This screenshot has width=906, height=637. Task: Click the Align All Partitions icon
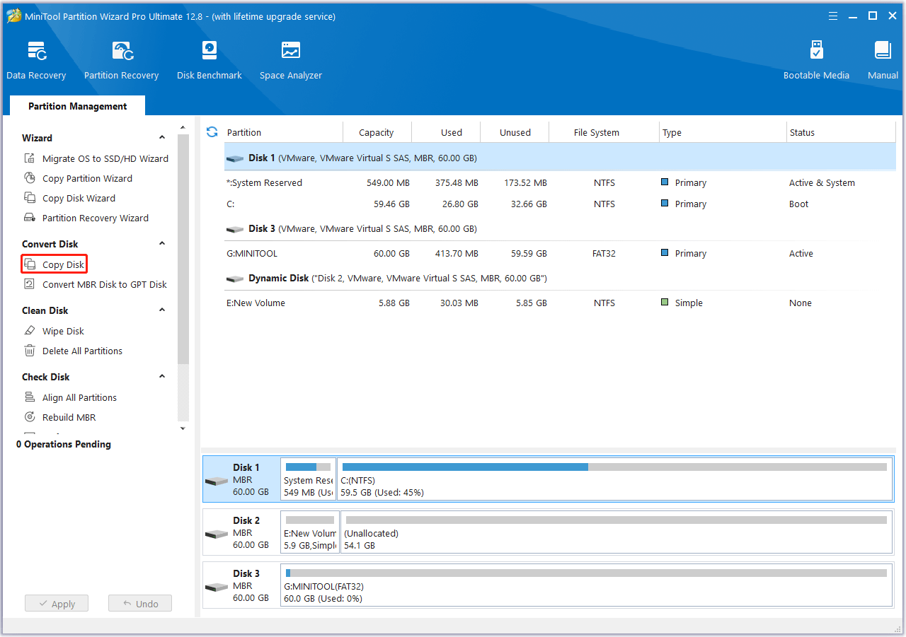coord(30,397)
